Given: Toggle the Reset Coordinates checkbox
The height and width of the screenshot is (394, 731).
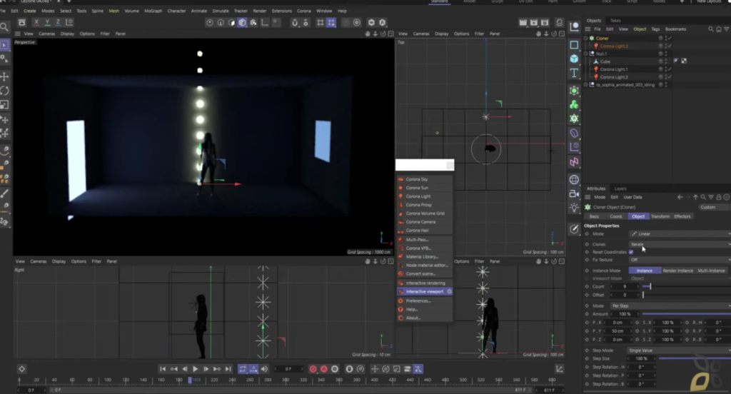Looking at the screenshot, I should pos(631,252).
